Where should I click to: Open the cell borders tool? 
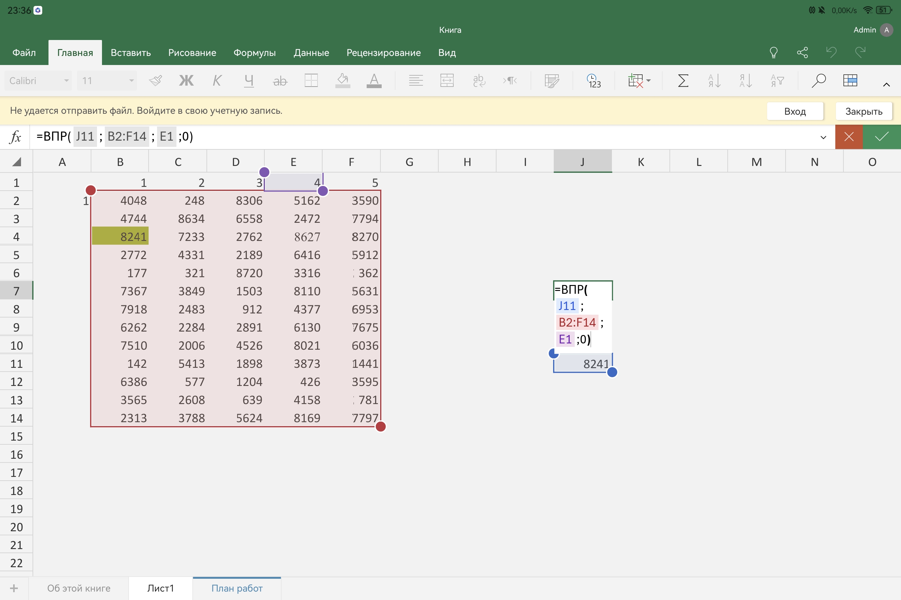[x=311, y=81]
